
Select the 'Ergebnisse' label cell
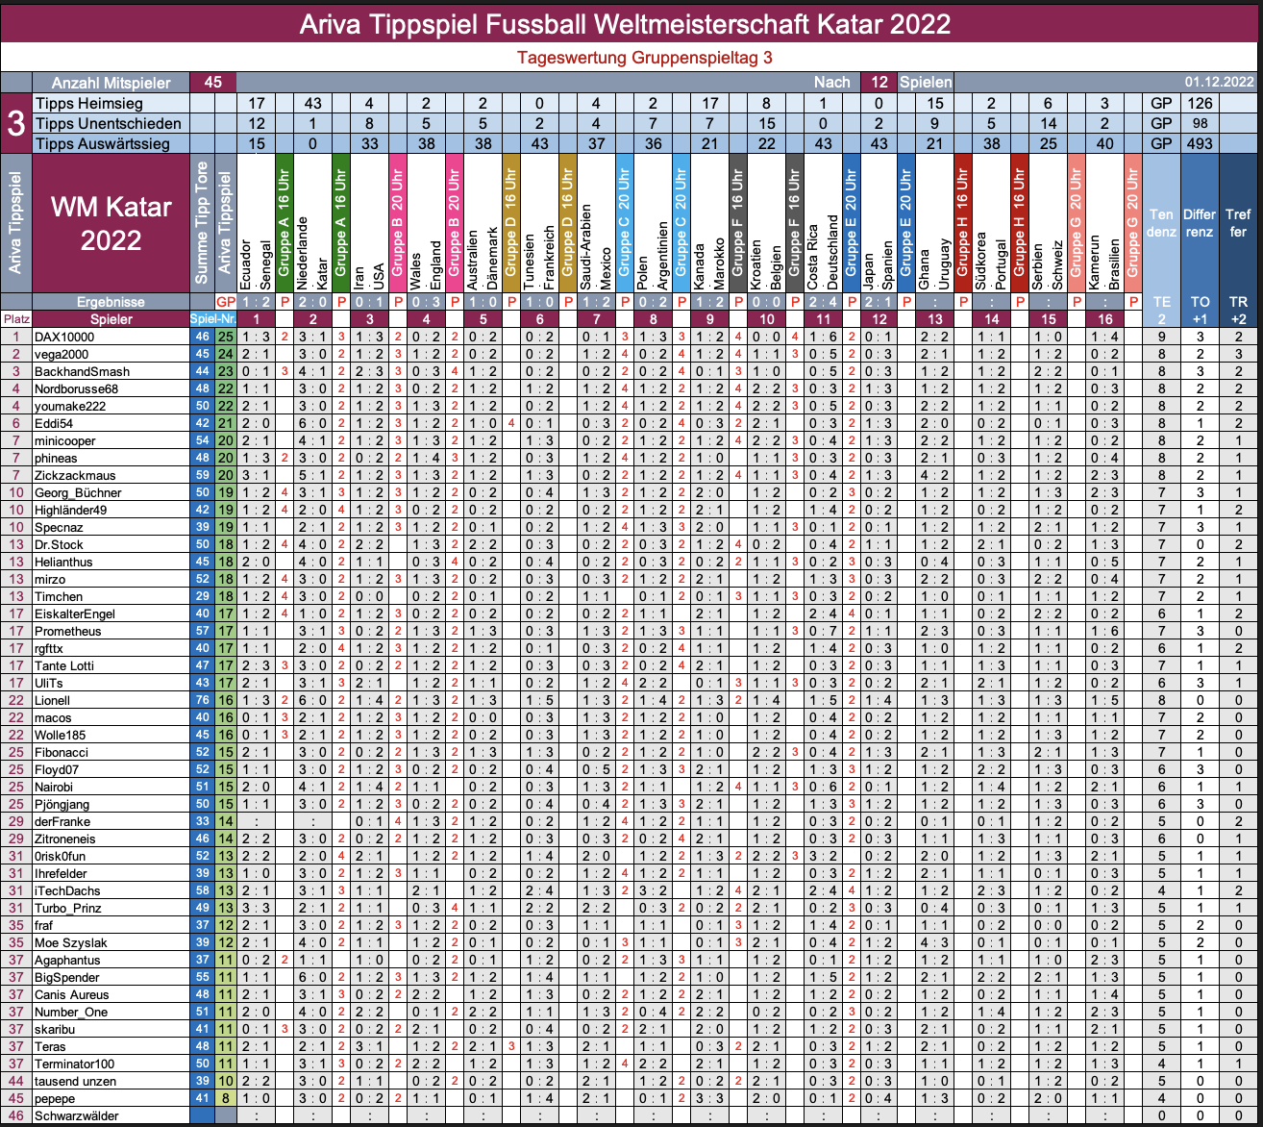(111, 302)
